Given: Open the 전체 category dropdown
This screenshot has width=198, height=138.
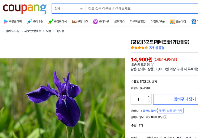Looking at the screenshot, I should 69,9.
